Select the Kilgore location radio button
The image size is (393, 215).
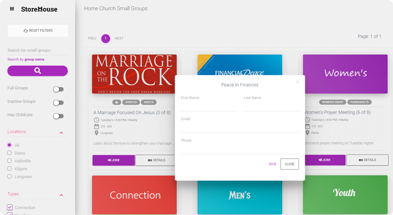[x=9, y=169]
